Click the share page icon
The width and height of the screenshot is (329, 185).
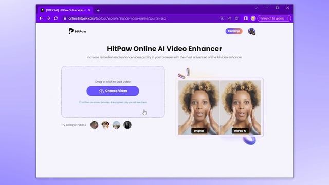click(229, 18)
